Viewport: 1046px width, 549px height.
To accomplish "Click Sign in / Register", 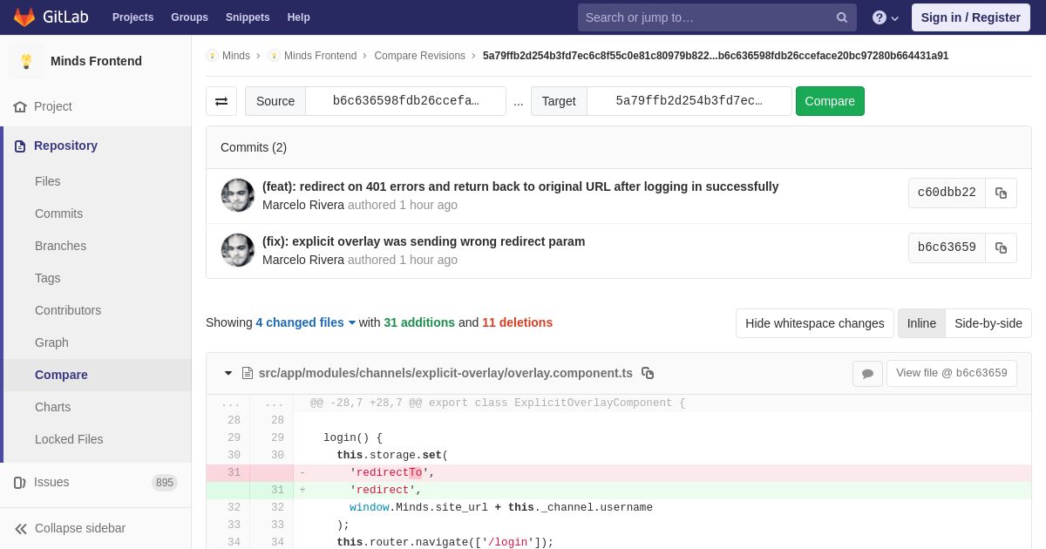I will tap(970, 17).
